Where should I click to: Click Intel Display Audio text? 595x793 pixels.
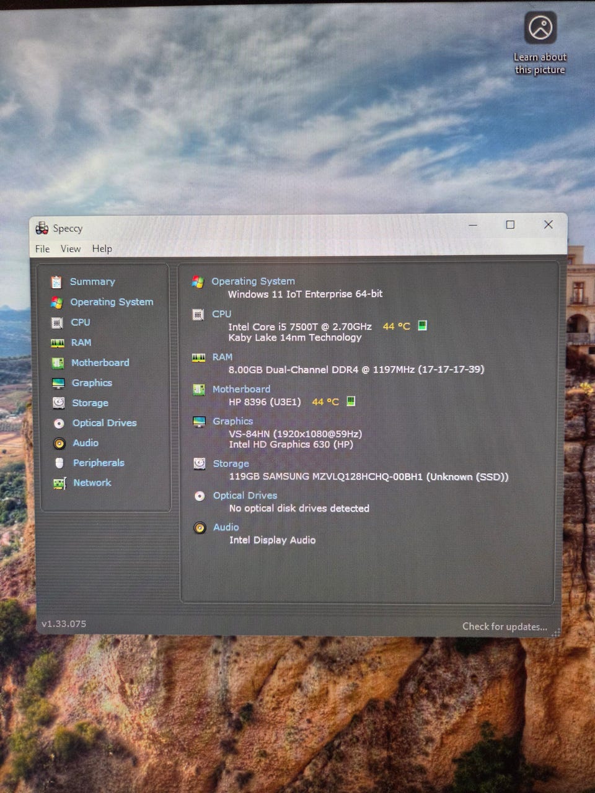pos(273,540)
